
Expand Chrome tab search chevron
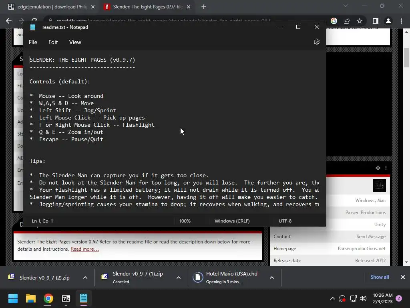coord(346,6)
